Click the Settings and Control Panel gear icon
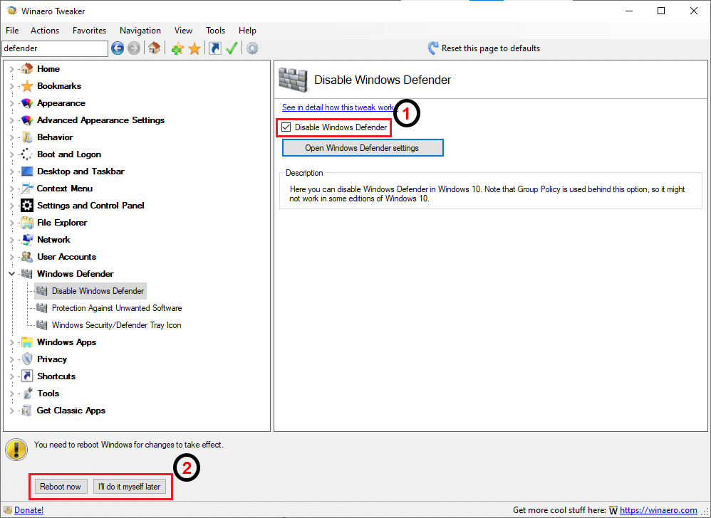Viewport: 711px width, 518px height. click(27, 206)
